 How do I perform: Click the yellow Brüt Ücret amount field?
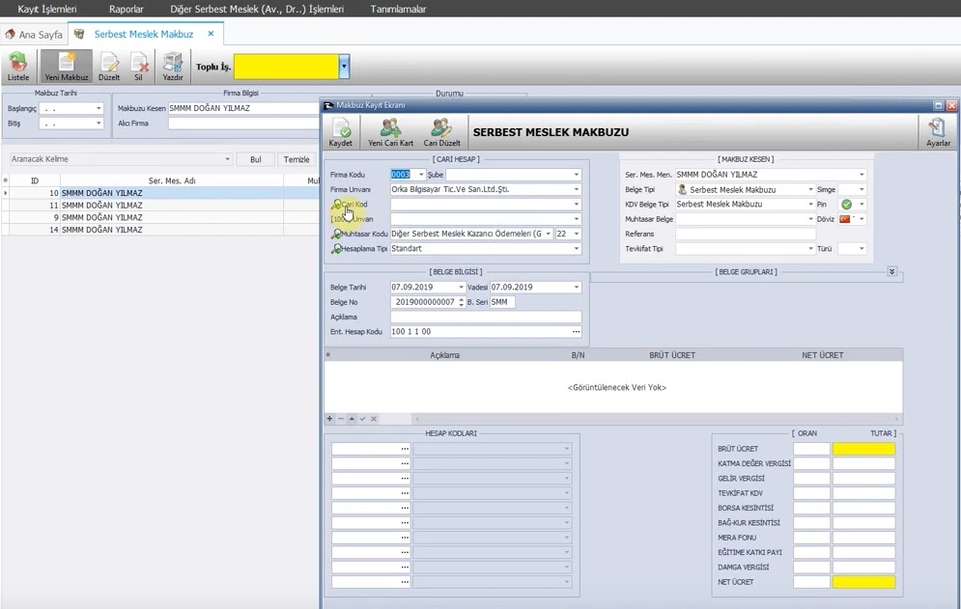[x=863, y=449]
